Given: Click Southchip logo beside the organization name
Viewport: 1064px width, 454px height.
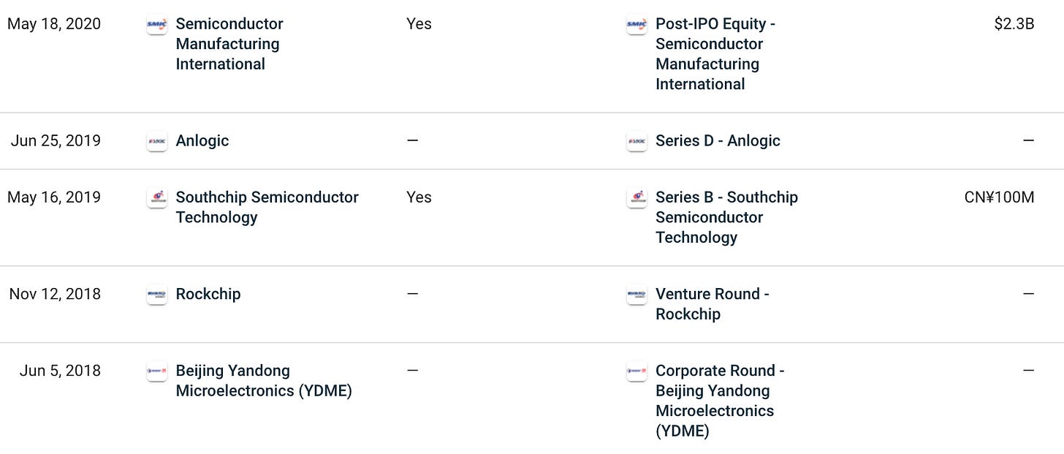Looking at the screenshot, I should tap(157, 197).
